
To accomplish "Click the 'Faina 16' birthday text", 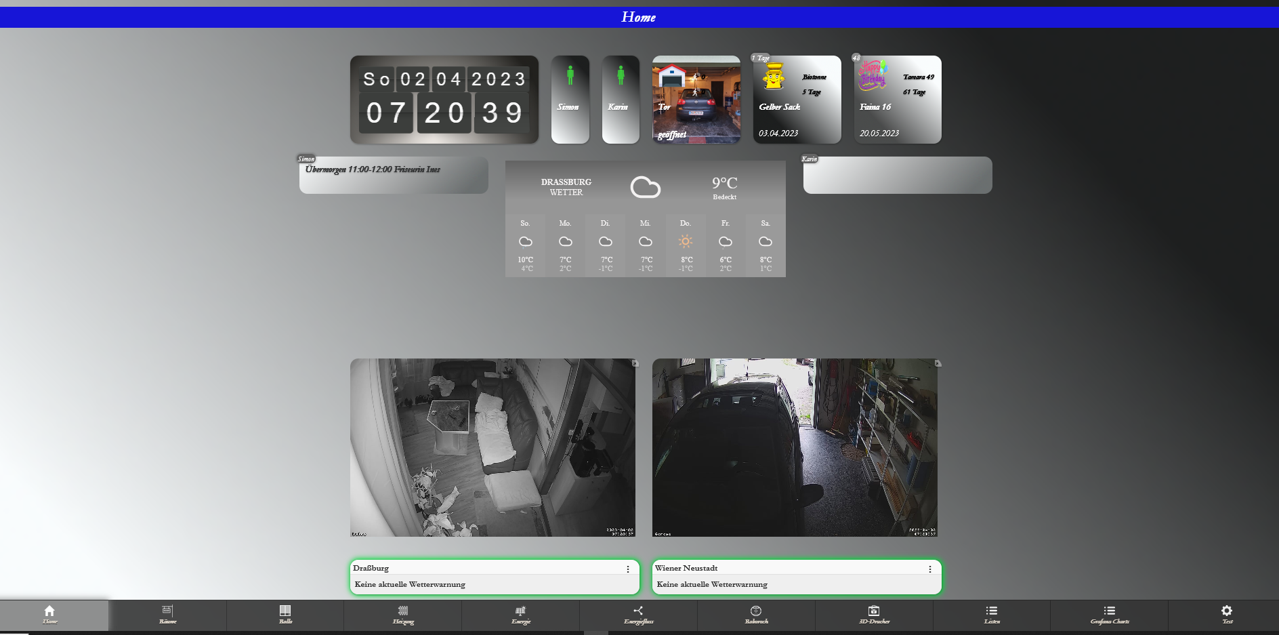I will [x=875, y=107].
